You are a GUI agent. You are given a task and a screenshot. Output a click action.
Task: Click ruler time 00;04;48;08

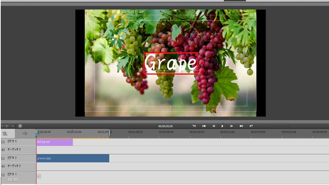click(320, 132)
